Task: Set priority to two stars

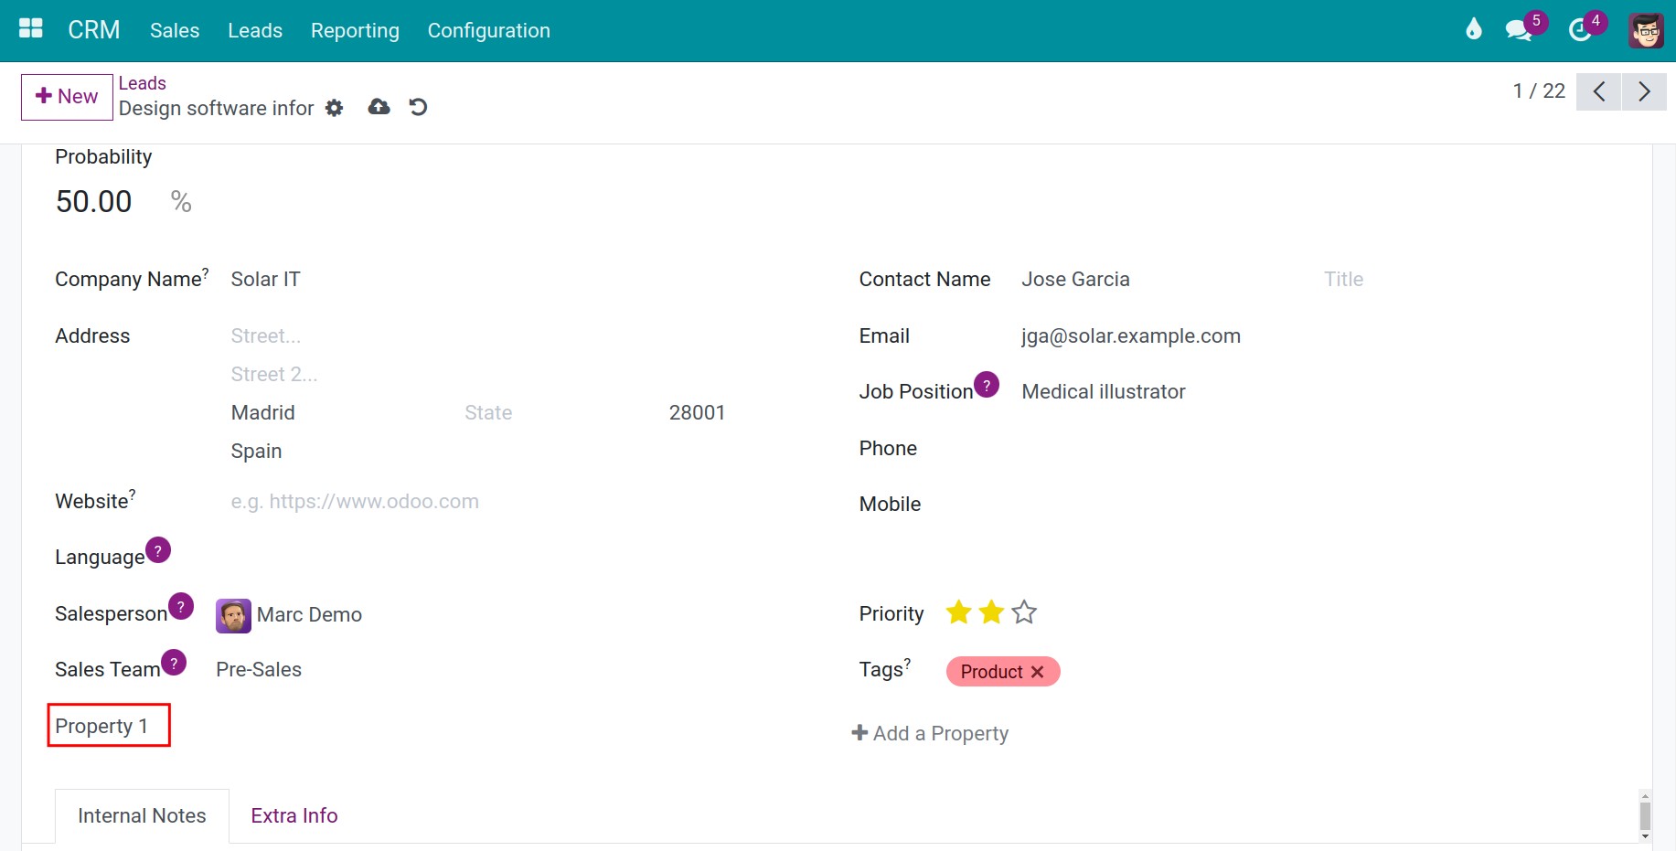Action: (x=991, y=612)
